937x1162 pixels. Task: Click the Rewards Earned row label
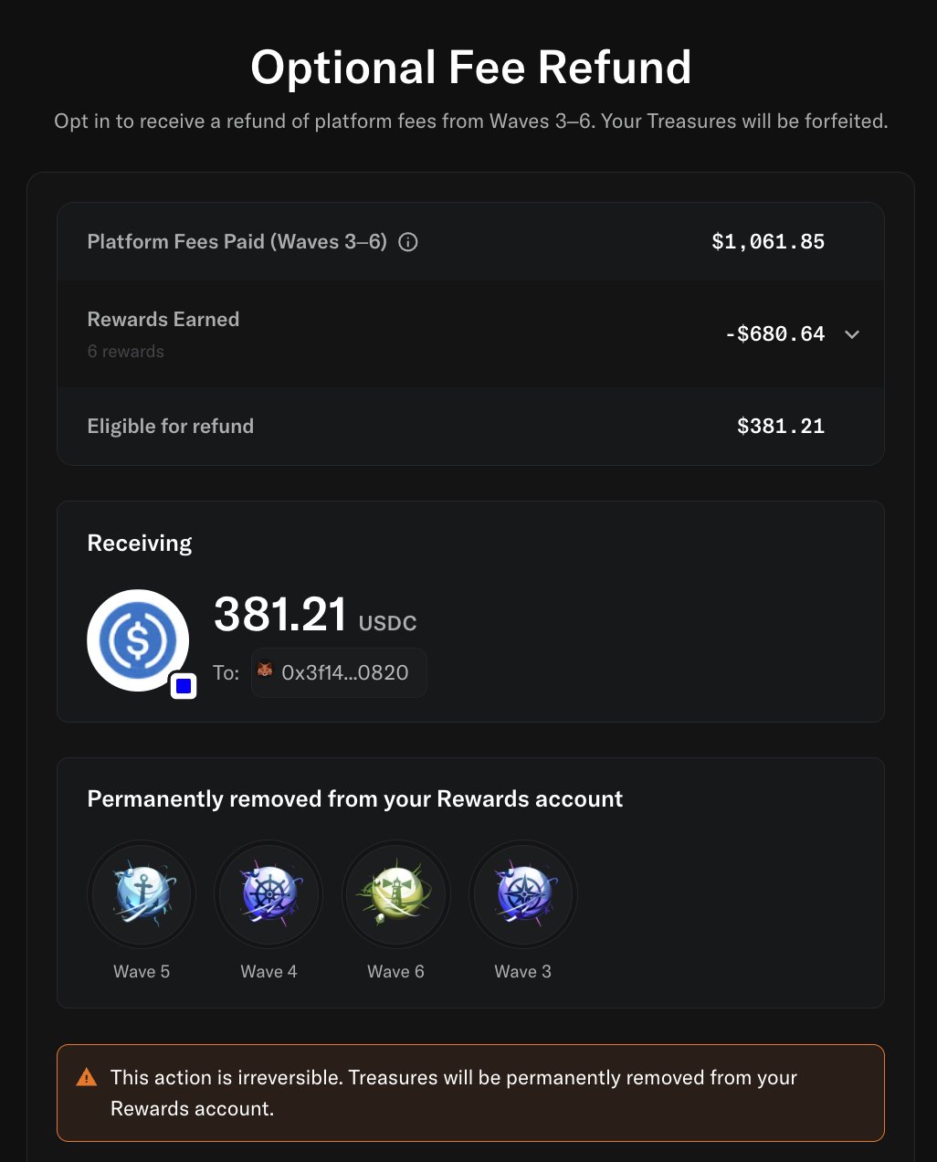click(163, 320)
